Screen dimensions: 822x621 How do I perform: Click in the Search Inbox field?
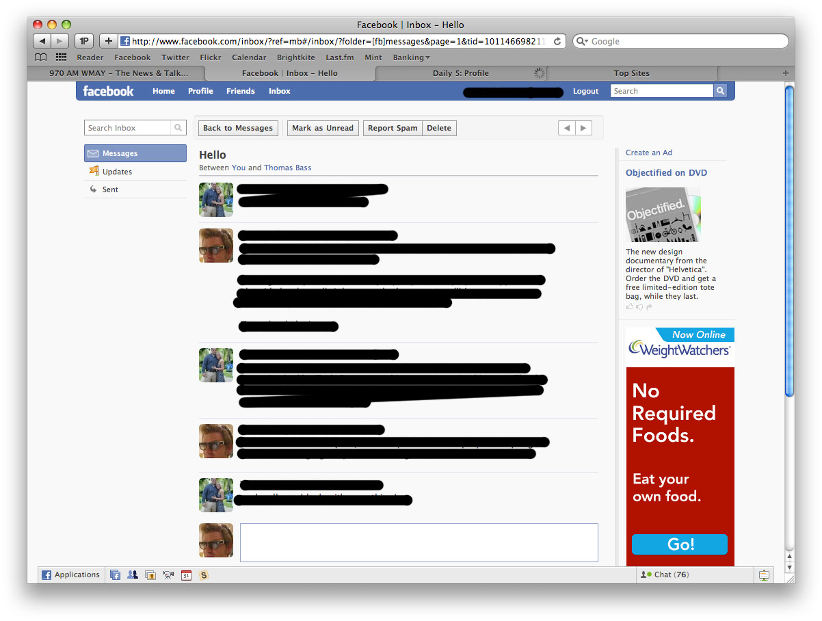128,128
